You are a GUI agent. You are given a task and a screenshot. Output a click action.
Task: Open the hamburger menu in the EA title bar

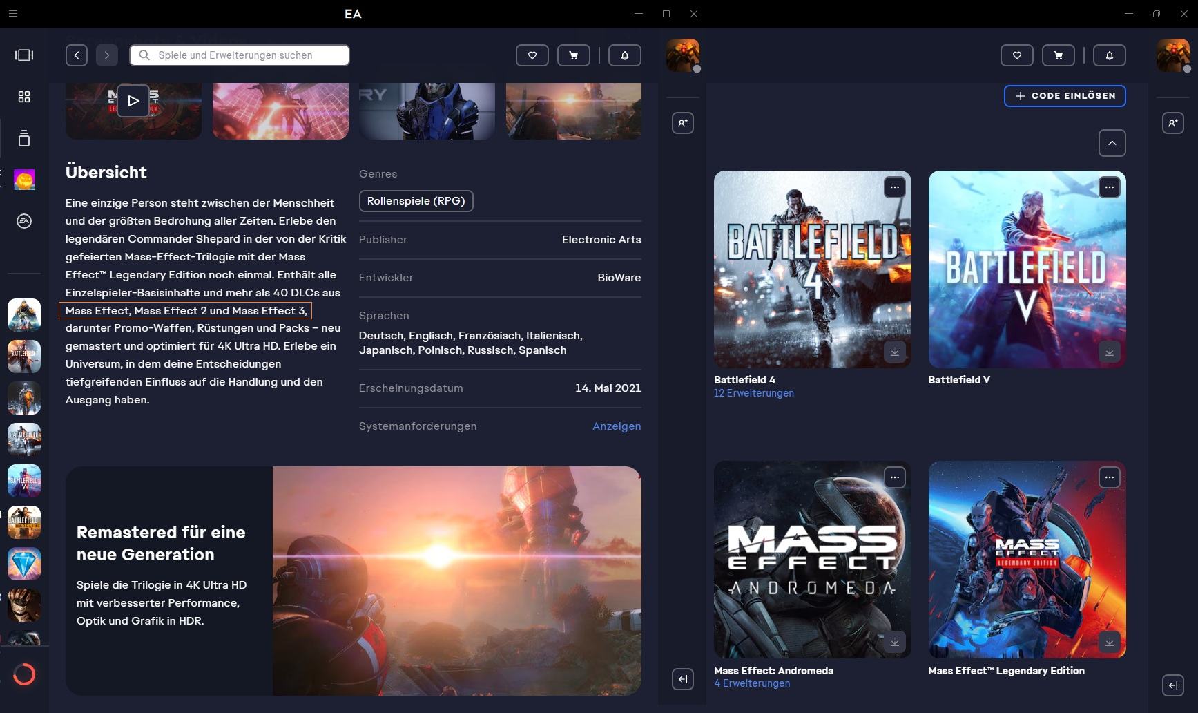click(13, 13)
